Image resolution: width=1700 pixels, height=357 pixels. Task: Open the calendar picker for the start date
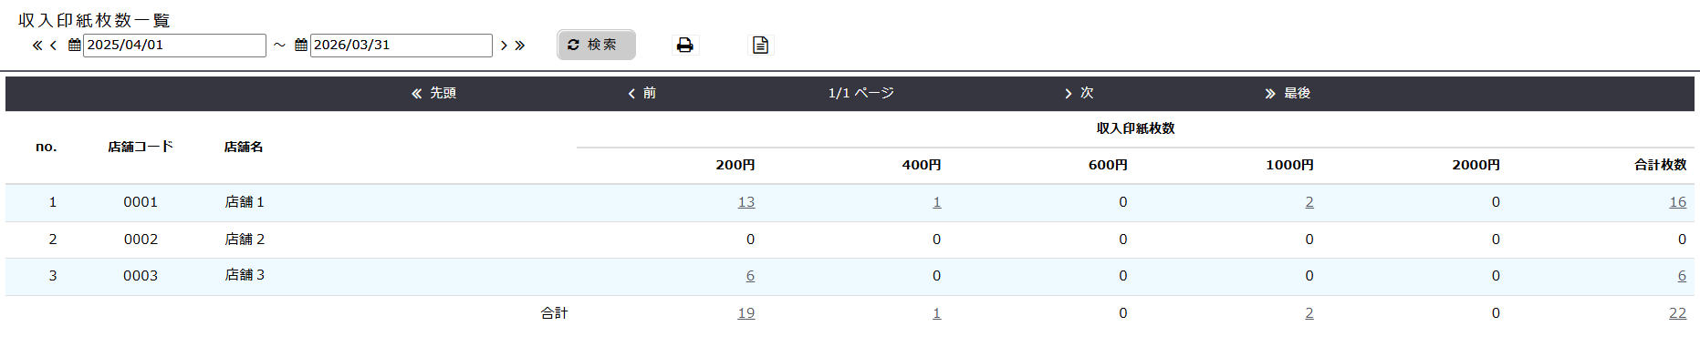point(75,46)
